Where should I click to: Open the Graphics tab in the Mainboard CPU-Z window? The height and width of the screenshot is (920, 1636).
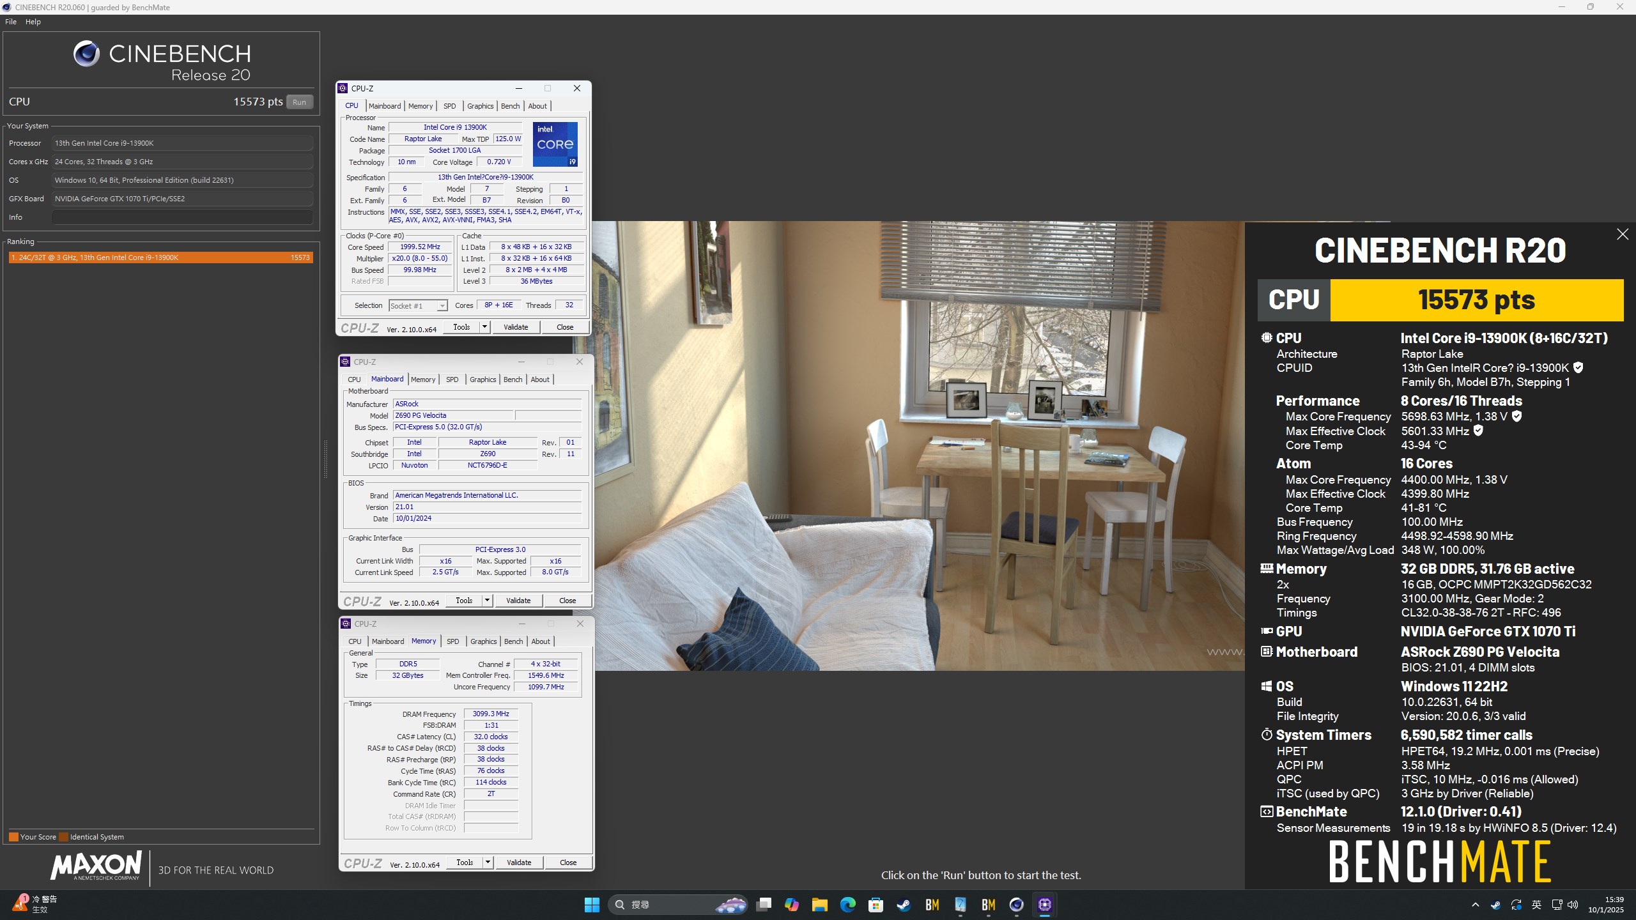coord(483,379)
